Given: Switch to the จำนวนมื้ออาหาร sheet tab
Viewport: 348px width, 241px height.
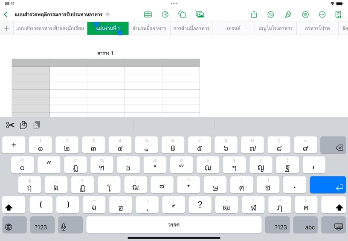Looking at the screenshot, I should [149, 28].
